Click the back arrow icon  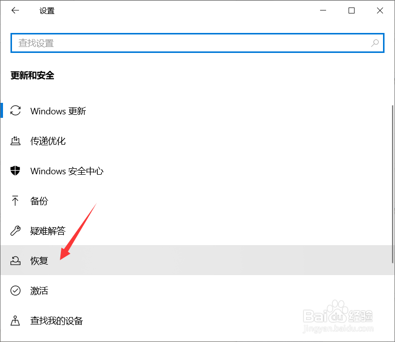pos(15,10)
